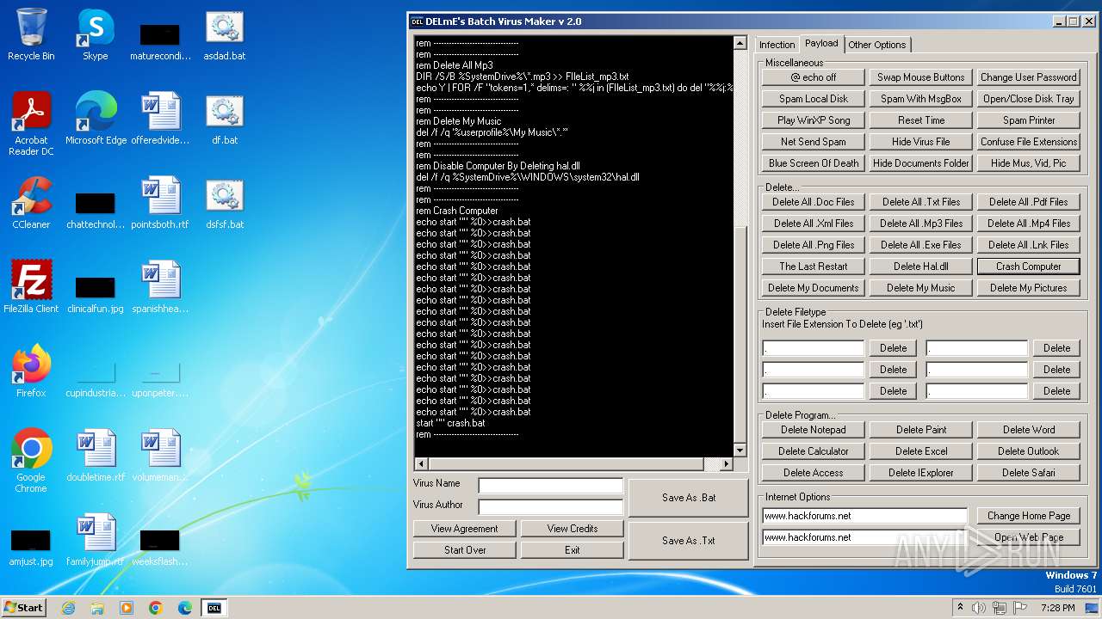Viewport: 1102px width, 619px height.
Task: Select DELmE Batch Virus Maker taskbar item
Action: [214, 608]
